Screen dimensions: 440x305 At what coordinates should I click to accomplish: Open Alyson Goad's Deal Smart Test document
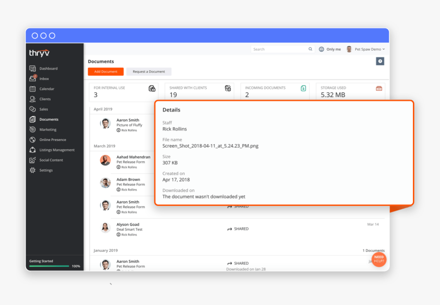[129, 229]
